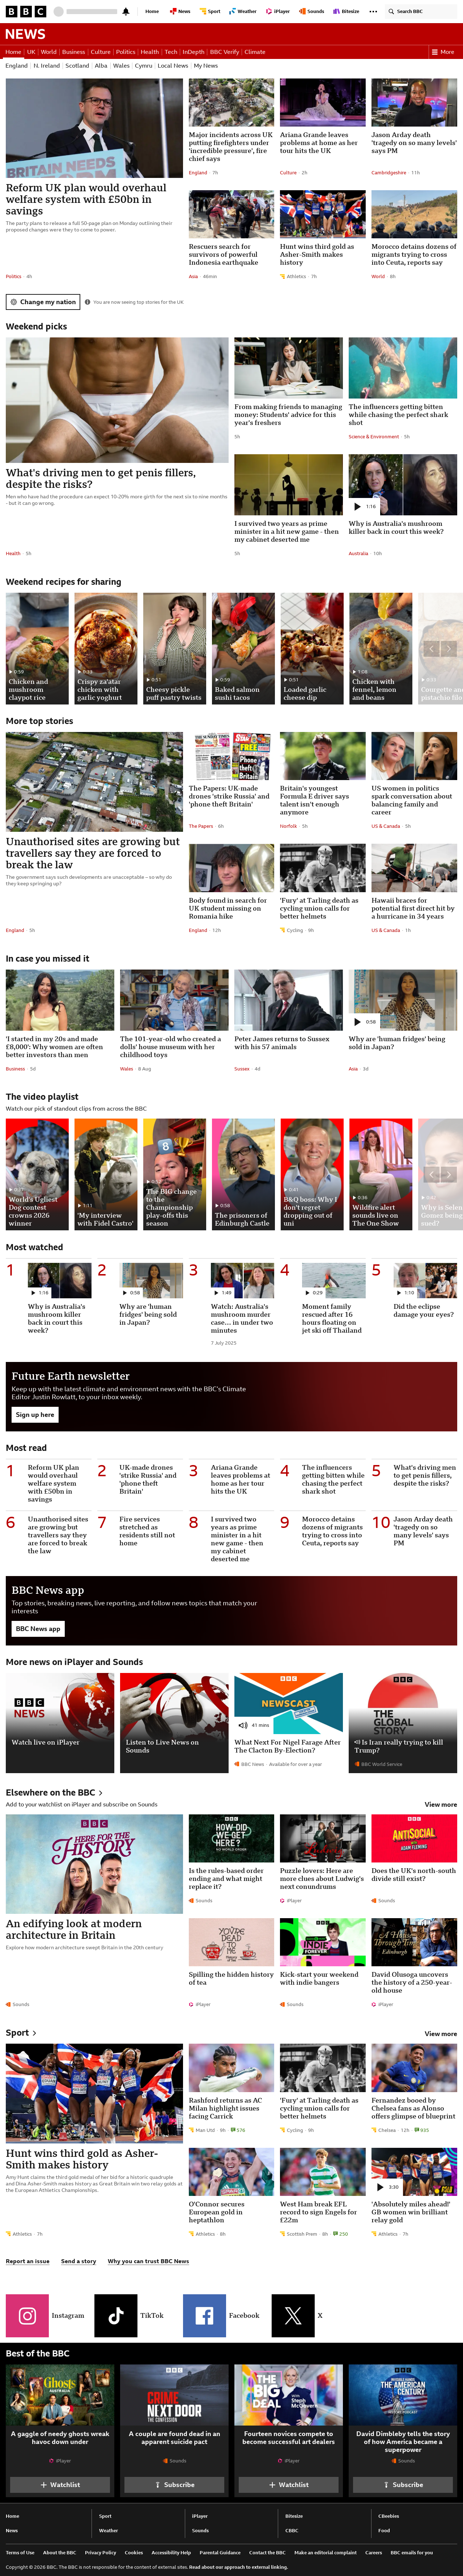The image size is (463, 2576).
Task: Click Sign up here for Future Earth newsletter
Action: 35,1415
